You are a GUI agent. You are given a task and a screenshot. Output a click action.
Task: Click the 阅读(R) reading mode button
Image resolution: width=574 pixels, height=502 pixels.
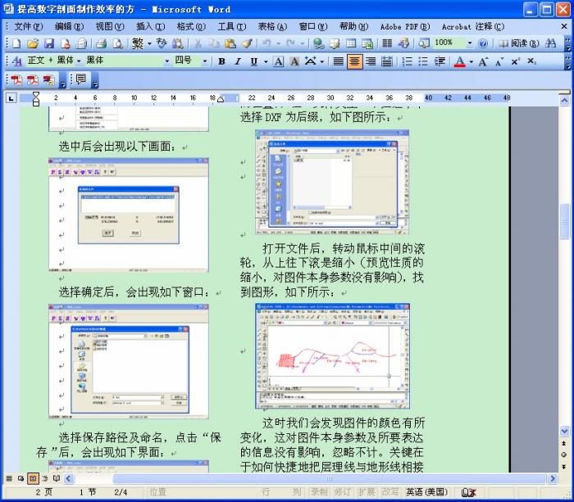(524, 43)
